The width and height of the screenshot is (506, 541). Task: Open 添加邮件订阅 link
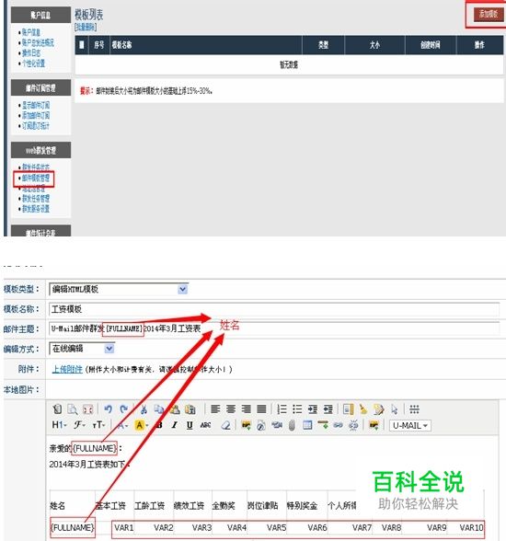click(36, 115)
